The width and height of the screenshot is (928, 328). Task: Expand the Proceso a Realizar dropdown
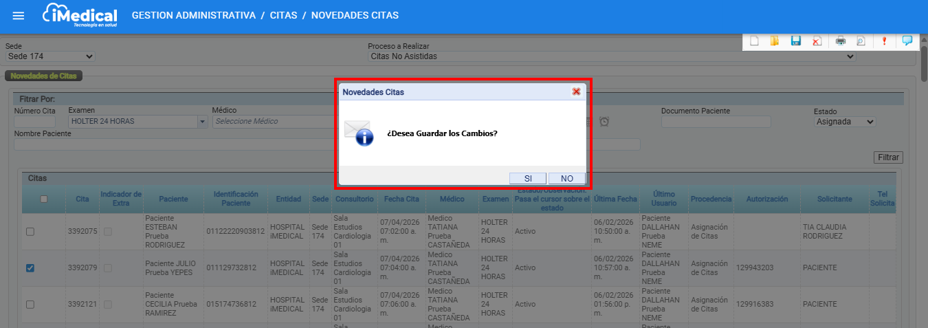pyautogui.click(x=612, y=56)
